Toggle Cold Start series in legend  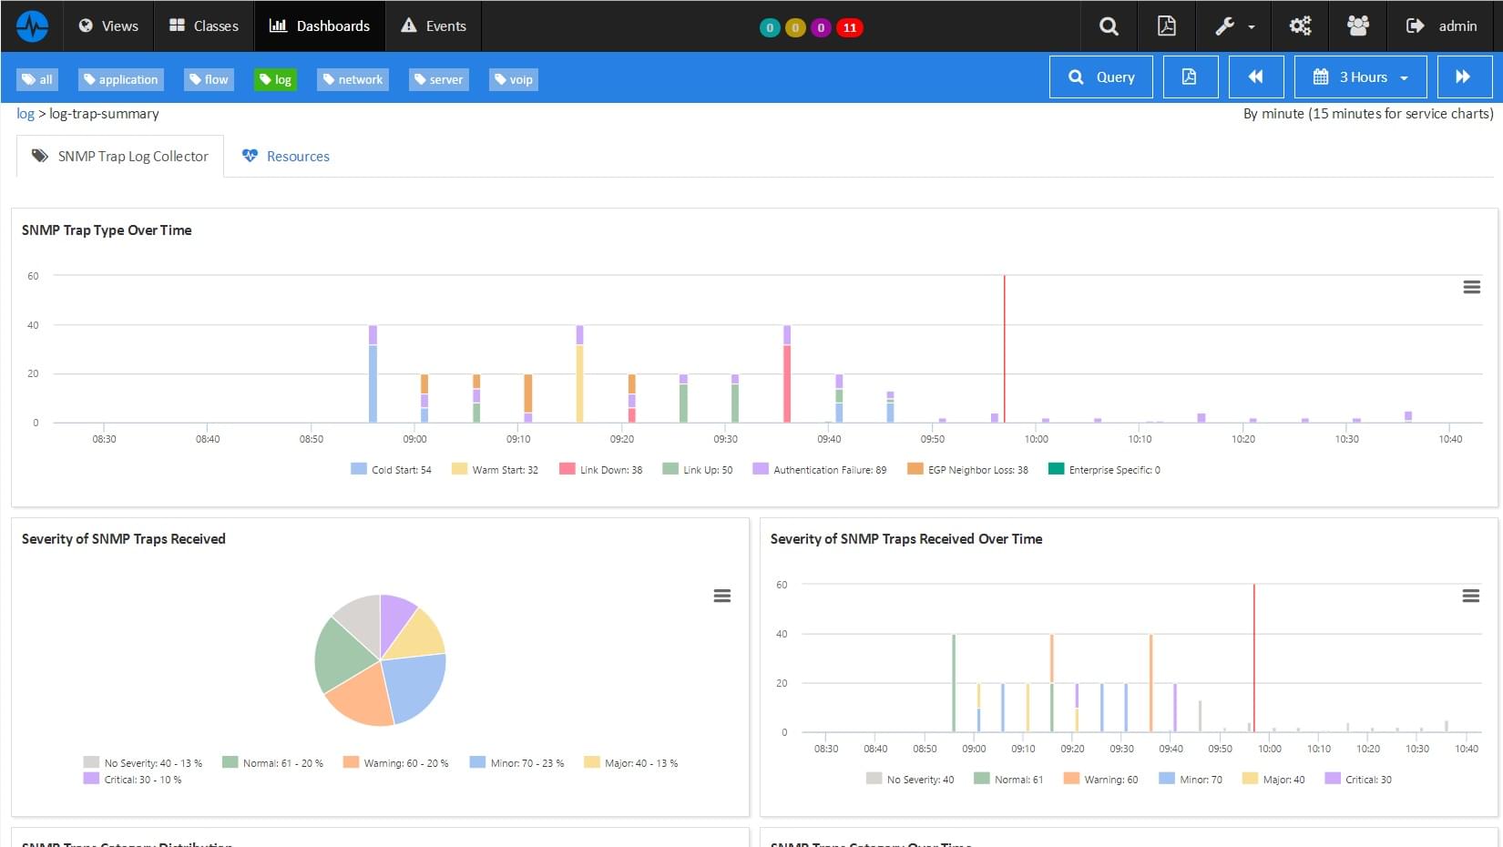(392, 470)
